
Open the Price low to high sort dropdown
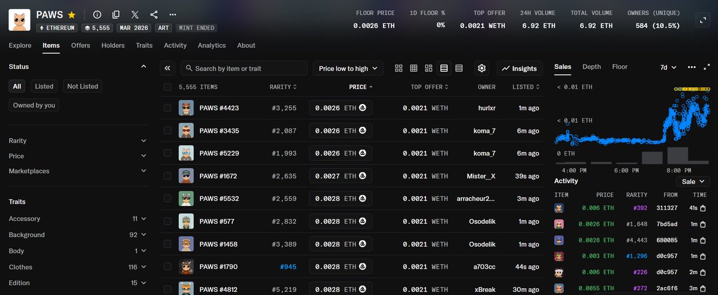[x=348, y=69]
